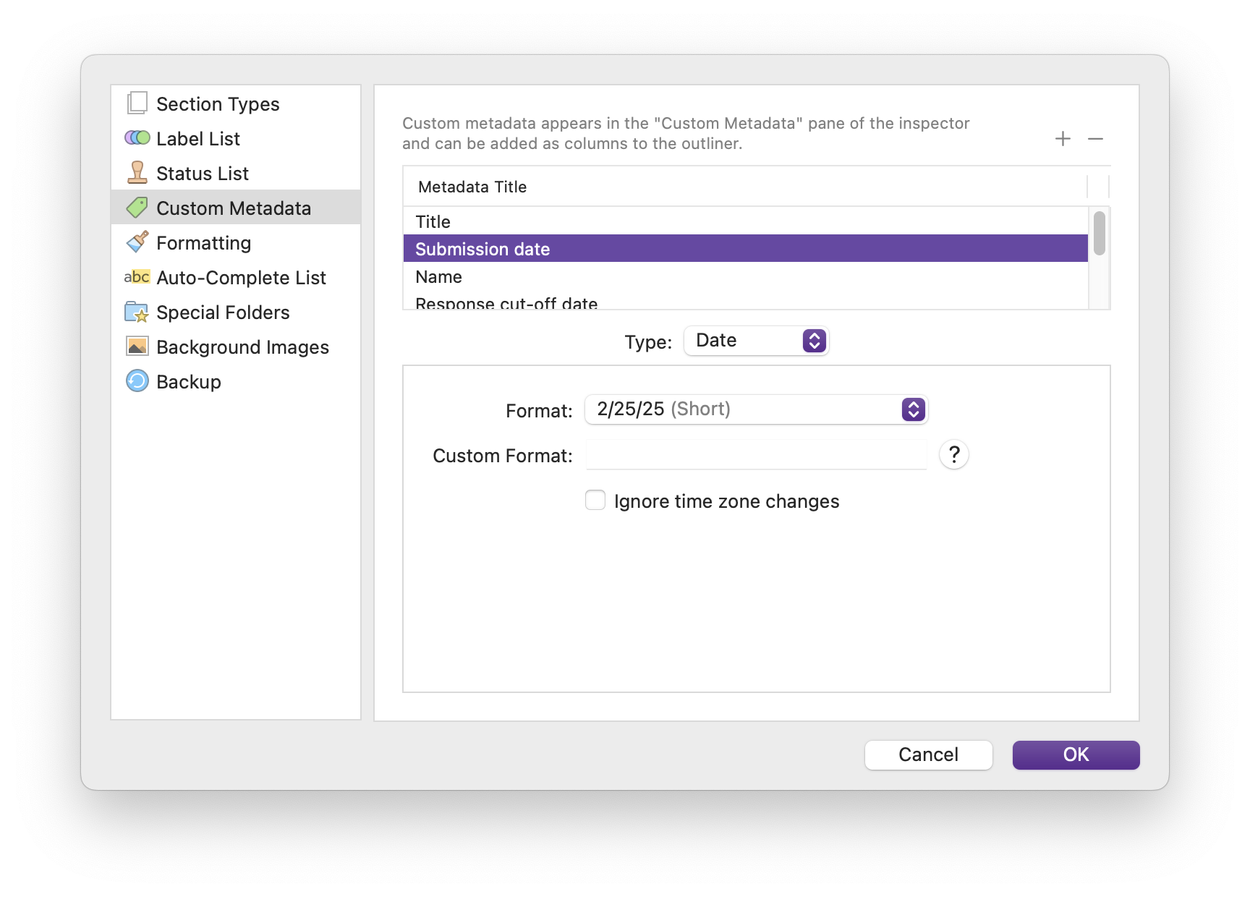The width and height of the screenshot is (1250, 897).
Task: Click the metadata list vertical scrollbar
Action: (x=1099, y=234)
